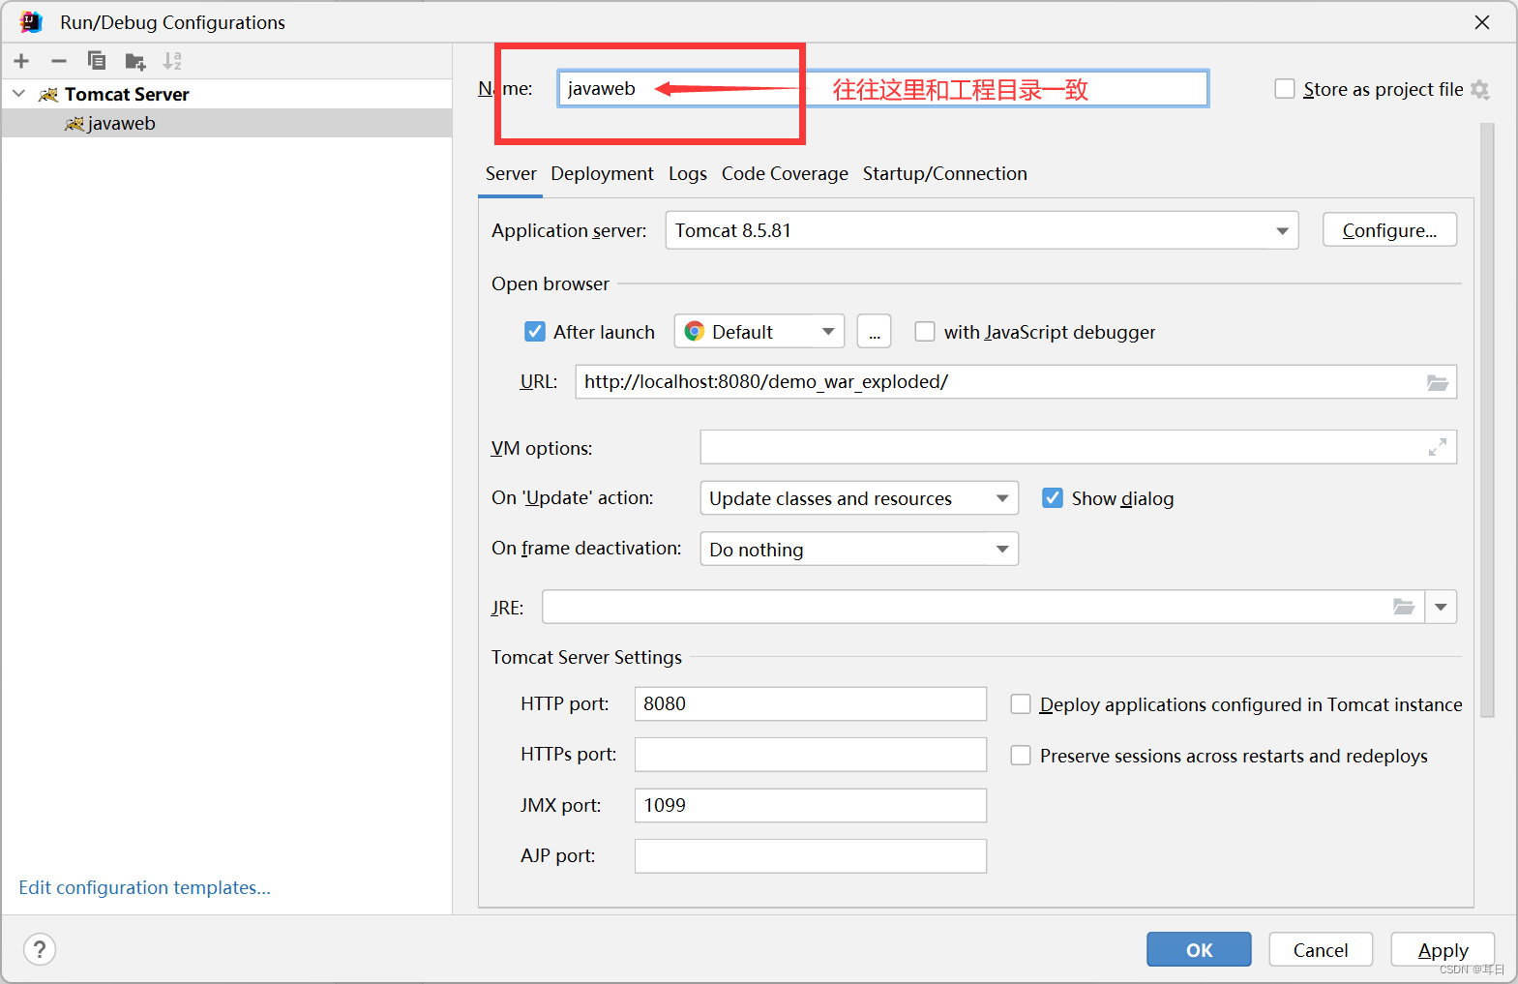
Task: Browse URL with folder icon
Action: pyautogui.click(x=1438, y=382)
